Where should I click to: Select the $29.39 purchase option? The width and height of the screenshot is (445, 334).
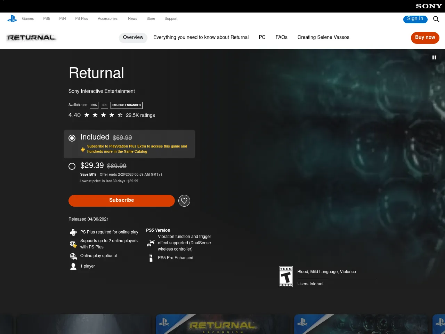(72, 166)
